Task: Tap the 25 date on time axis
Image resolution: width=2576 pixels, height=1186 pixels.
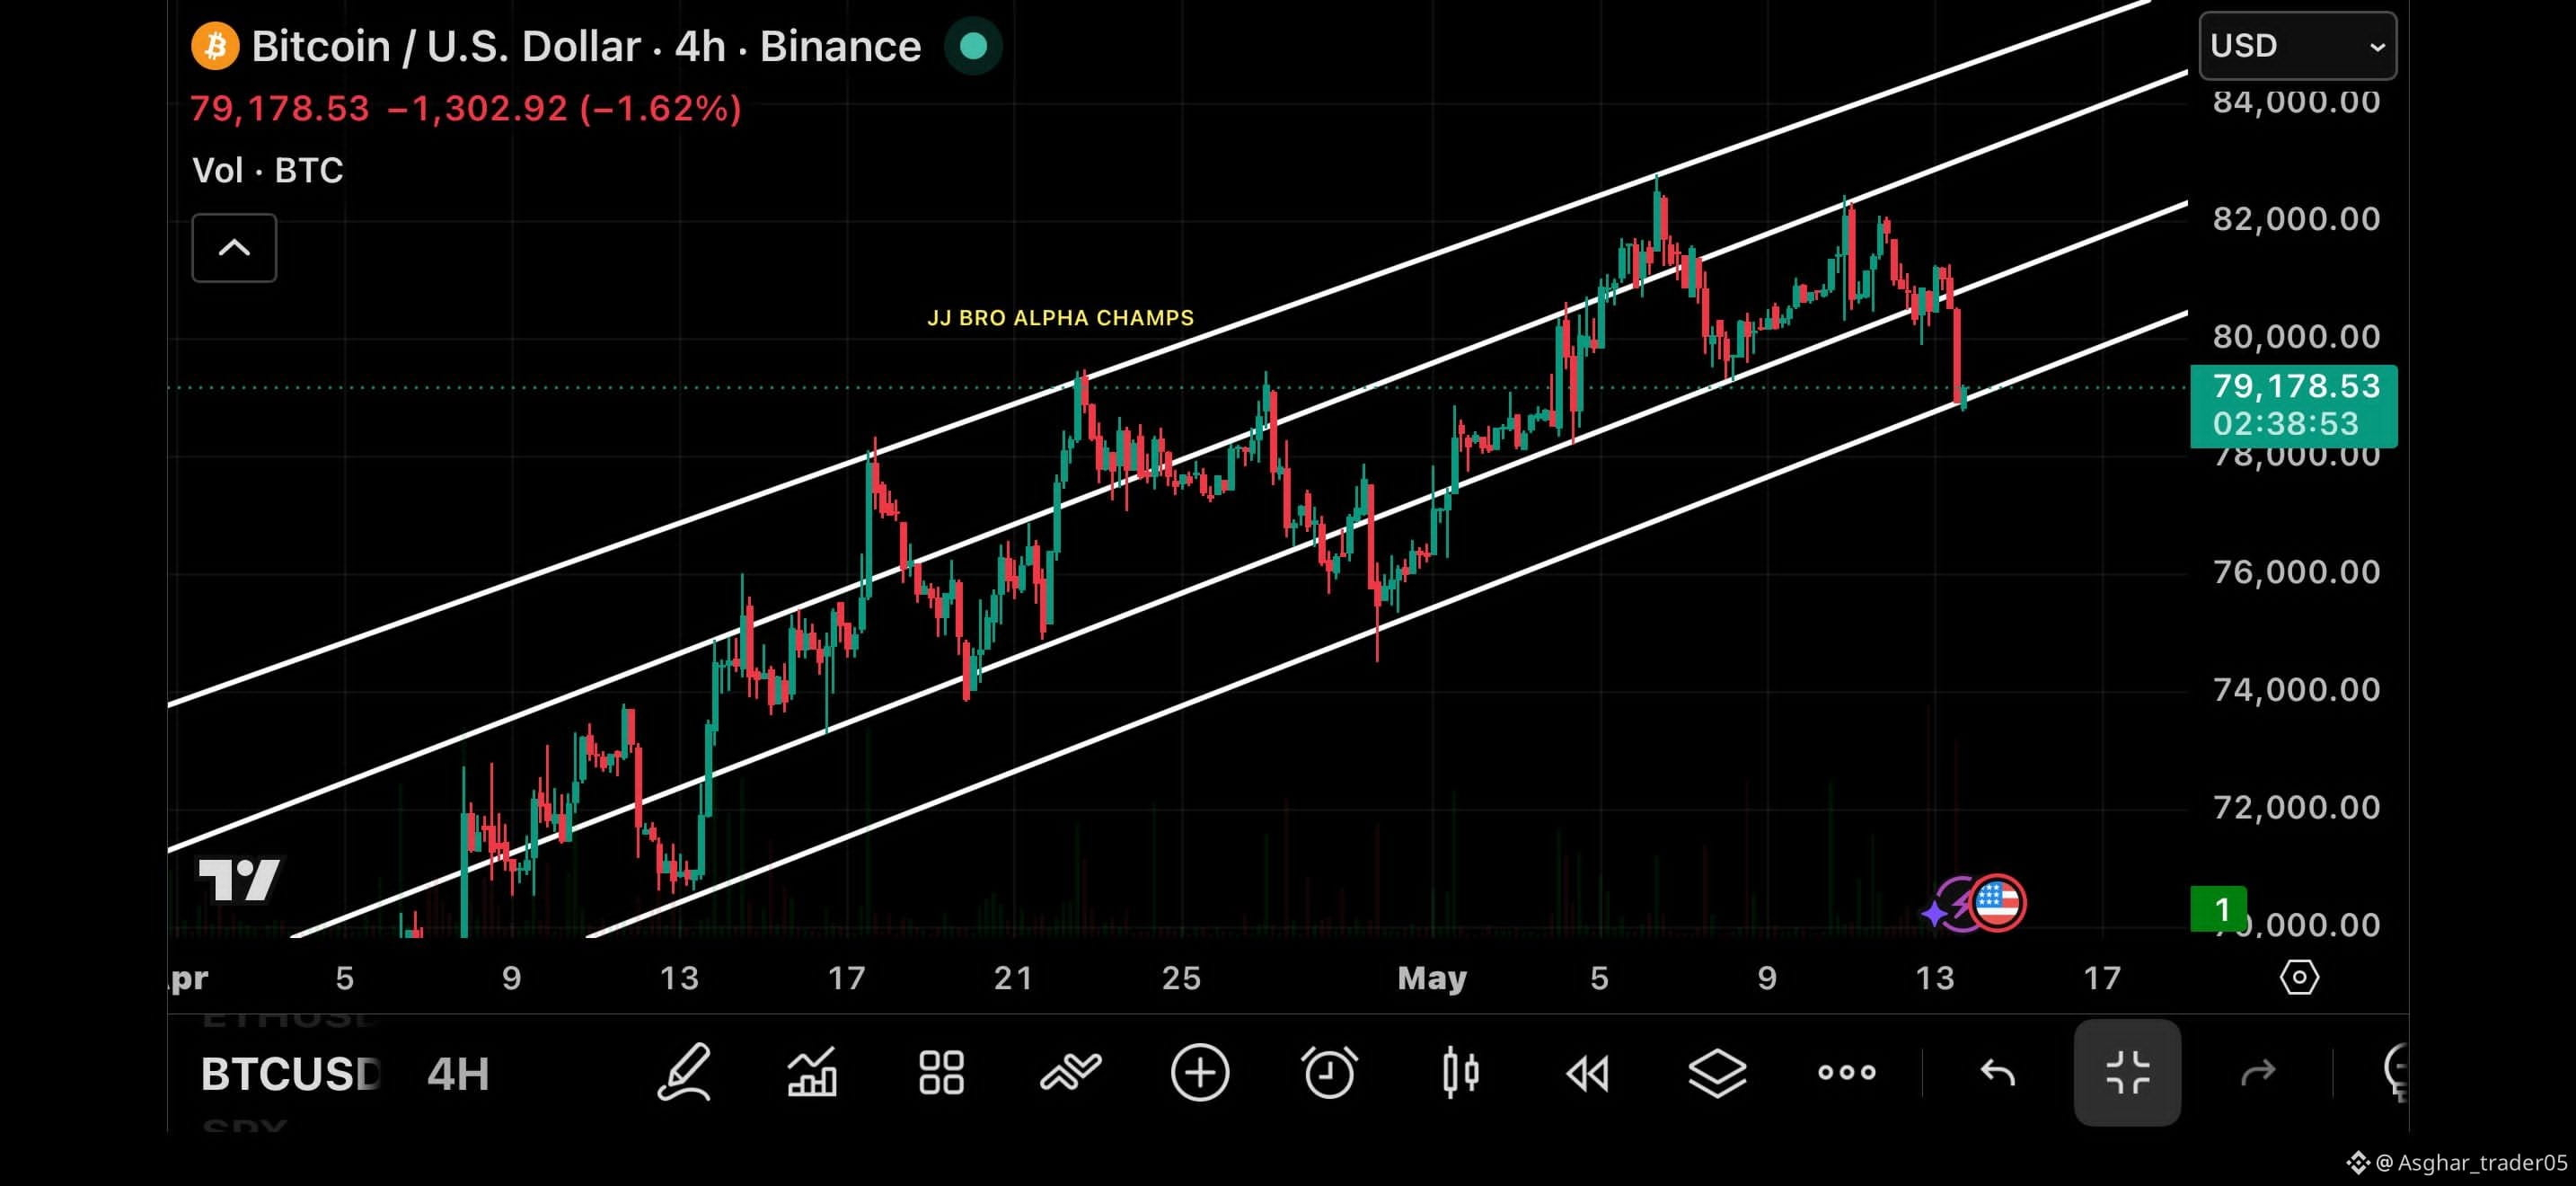Action: [1181, 978]
